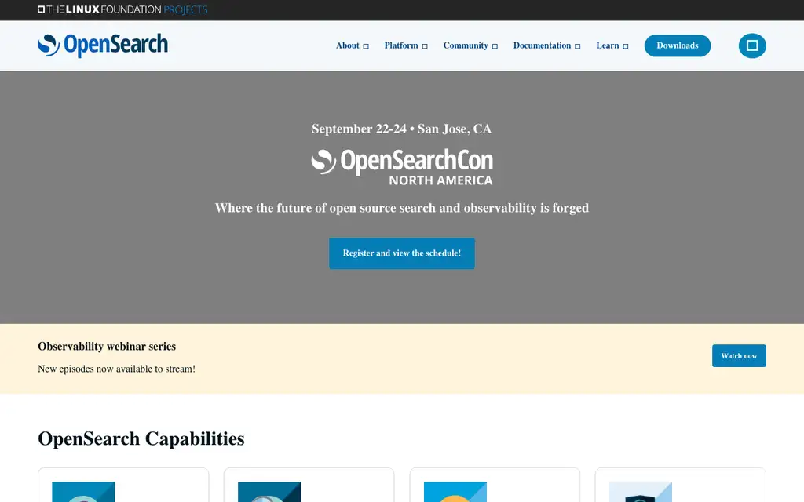Select the 'Where the future of open source' tagline
This screenshot has height=502, width=804.
coord(402,208)
